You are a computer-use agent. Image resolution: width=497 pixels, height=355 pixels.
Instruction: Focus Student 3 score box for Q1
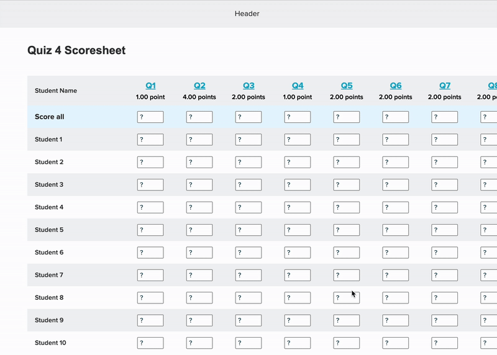tap(150, 184)
